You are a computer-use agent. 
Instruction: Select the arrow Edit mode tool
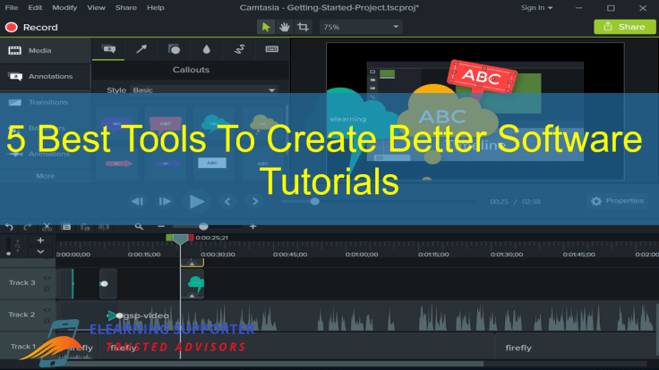(x=266, y=28)
